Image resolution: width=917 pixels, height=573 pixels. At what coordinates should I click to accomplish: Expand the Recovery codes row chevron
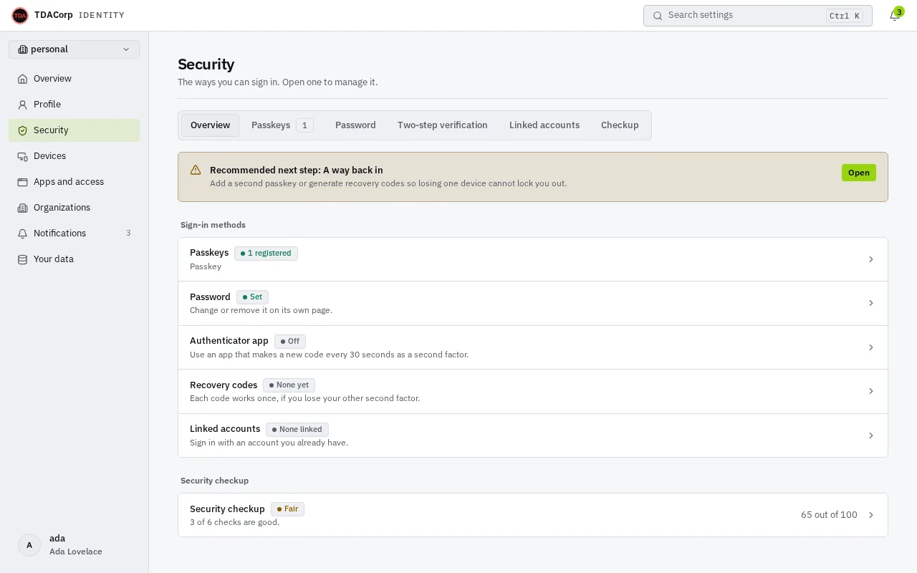coord(871,391)
